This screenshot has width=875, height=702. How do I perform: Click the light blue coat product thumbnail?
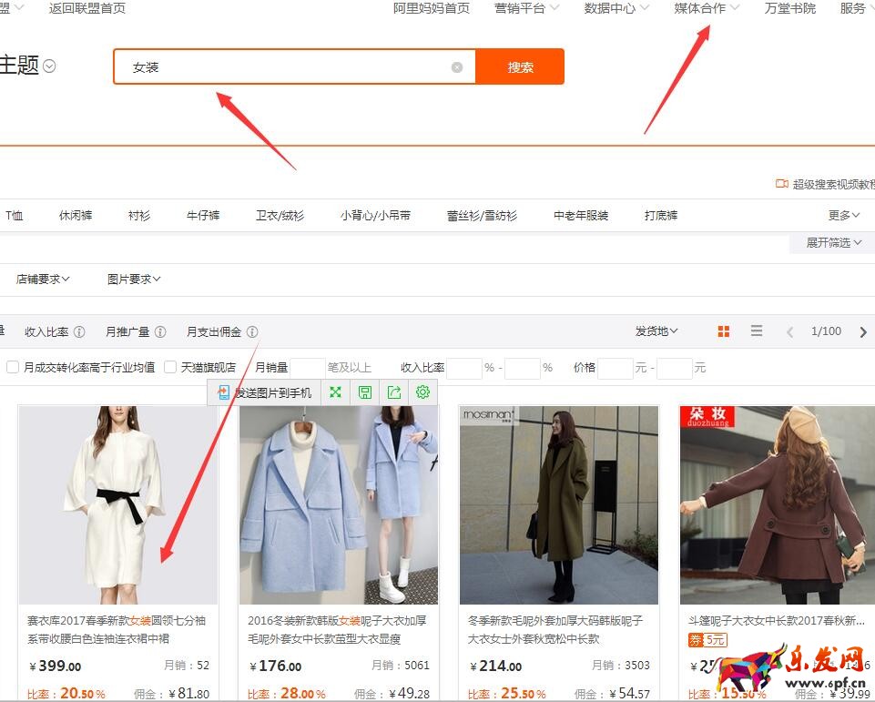click(x=339, y=505)
